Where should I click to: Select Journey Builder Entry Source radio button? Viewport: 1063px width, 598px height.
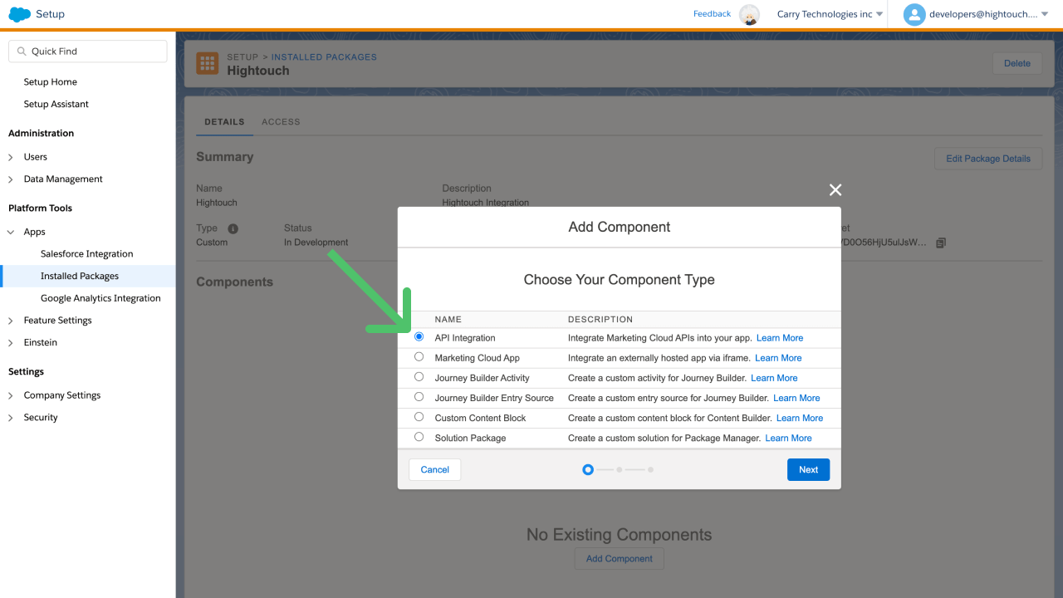tap(419, 396)
